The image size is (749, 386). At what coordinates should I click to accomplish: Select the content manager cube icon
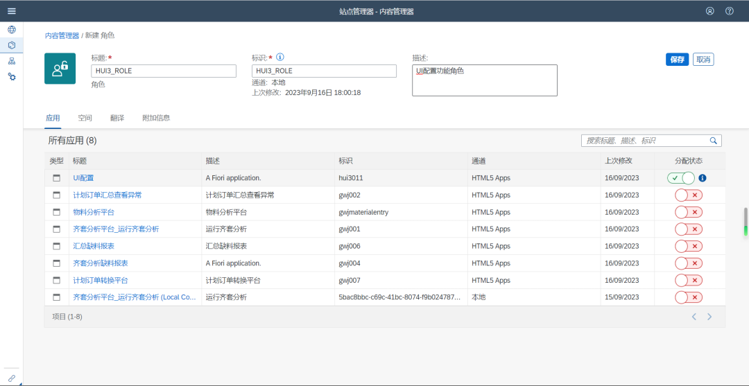click(12, 45)
